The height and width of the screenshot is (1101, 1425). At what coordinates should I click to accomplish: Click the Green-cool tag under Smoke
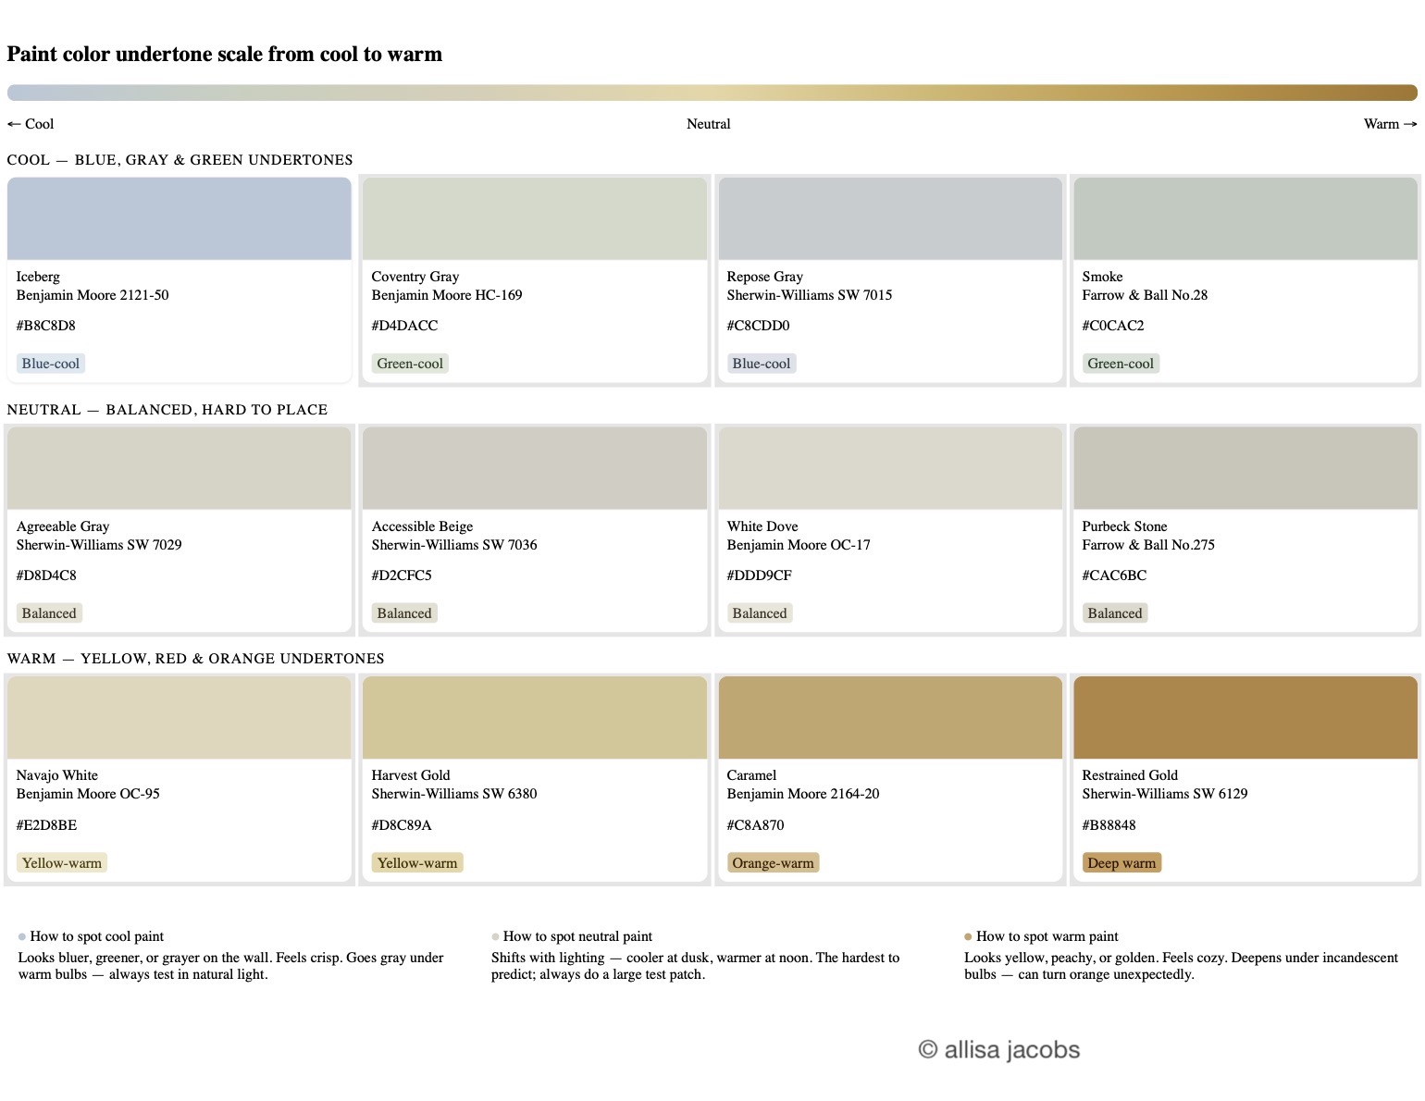pos(1121,364)
